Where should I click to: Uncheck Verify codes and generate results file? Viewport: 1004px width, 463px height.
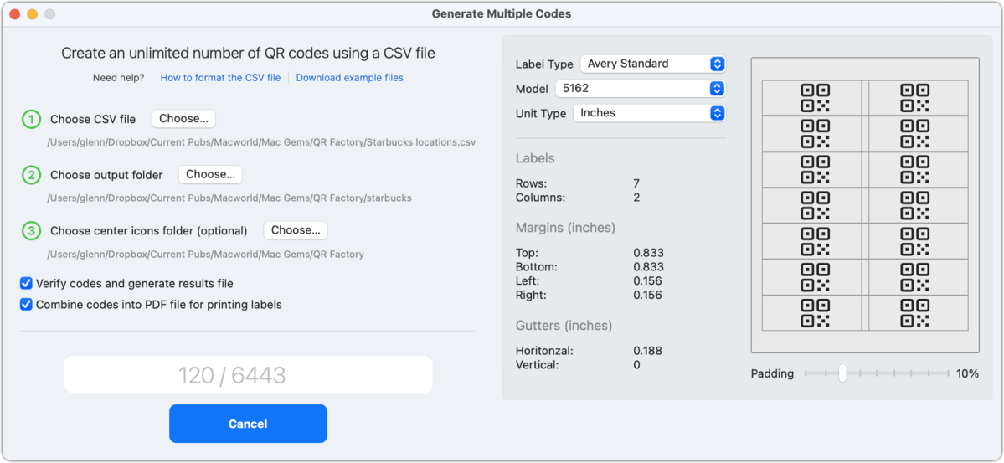point(26,283)
